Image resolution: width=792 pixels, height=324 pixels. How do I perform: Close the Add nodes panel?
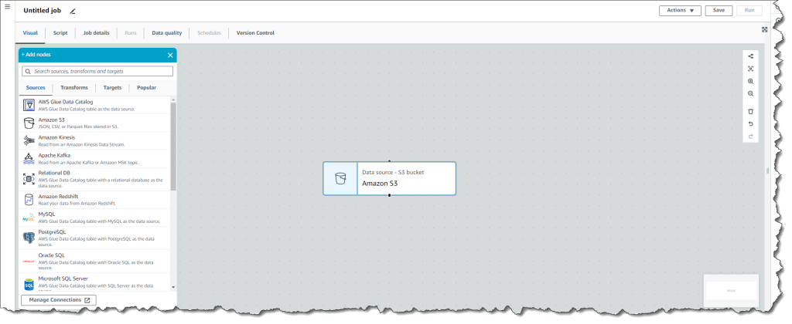(170, 55)
